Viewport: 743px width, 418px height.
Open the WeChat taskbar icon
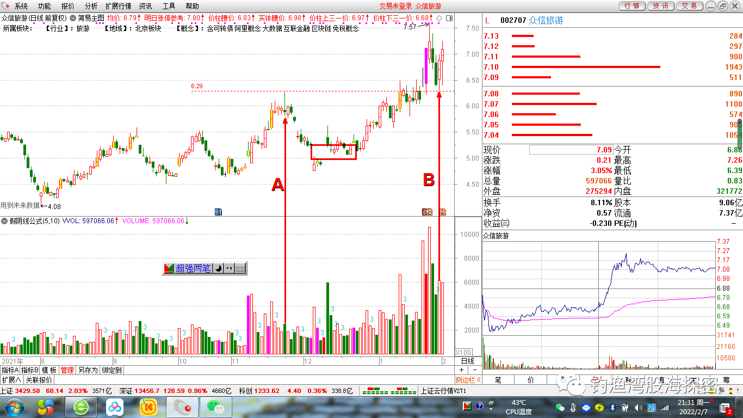pyautogui.click(x=216, y=407)
